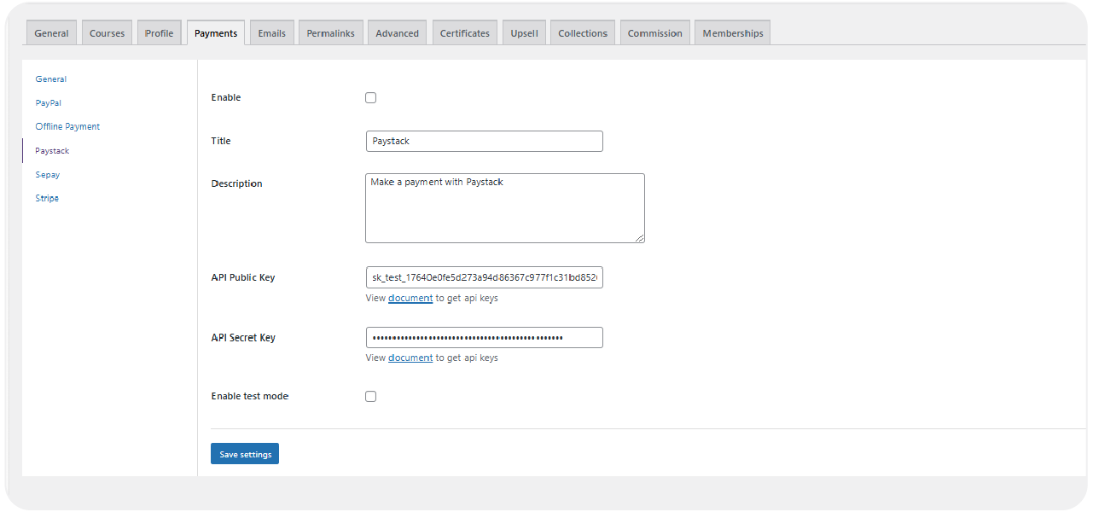The width and height of the screenshot is (1093, 512).
Task: Select General in the payments sidebar
Action: click(x=50, y=79)
